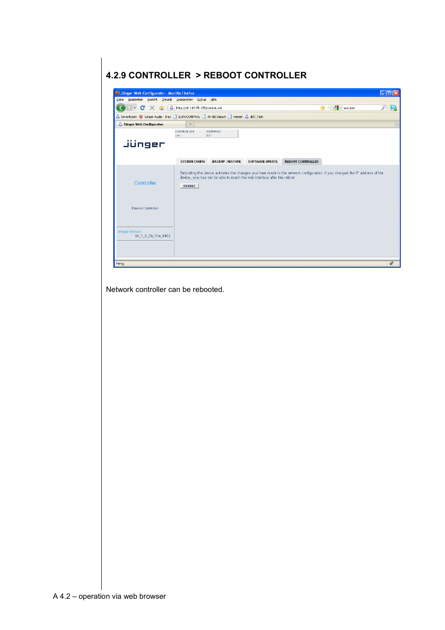Click the Fertig status bar text
445x630 pixels.
120,263
